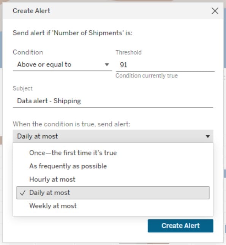Click the blue Create Alert button
This screenshot has width=226, height=245.
pyautogui.click(x=180, y=226)
